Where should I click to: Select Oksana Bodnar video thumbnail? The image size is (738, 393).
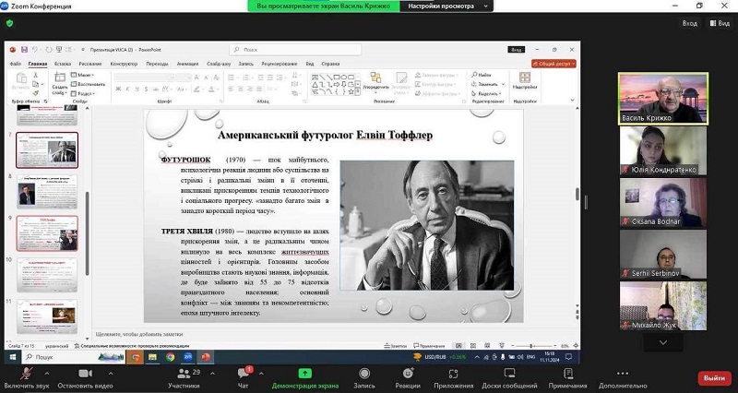tap(663, 202)
